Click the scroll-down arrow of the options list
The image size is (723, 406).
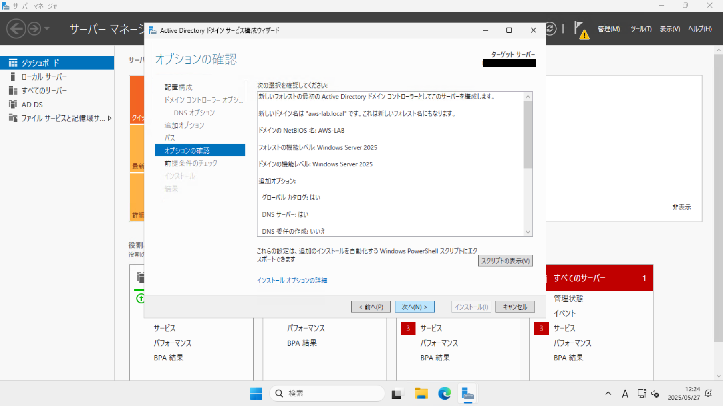point(528,232)
